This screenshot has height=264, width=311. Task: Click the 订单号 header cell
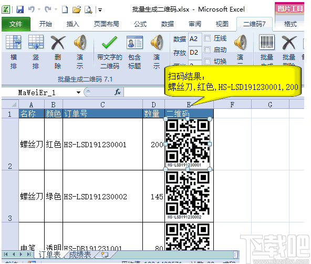103,114
